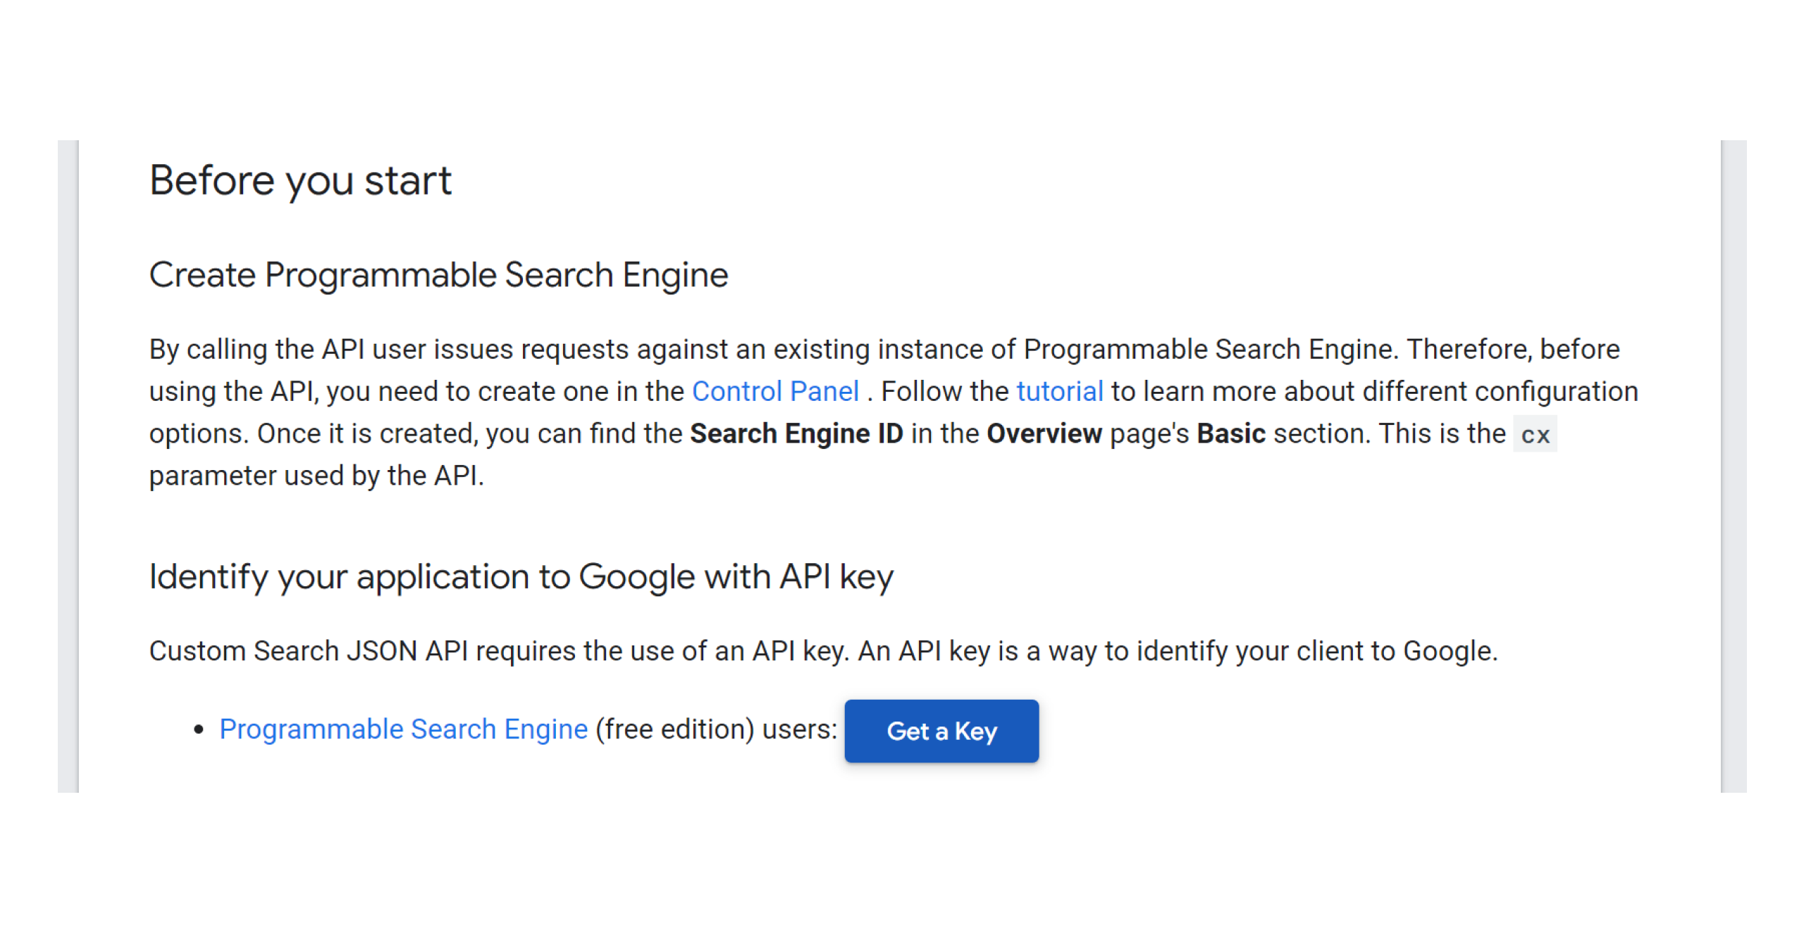Click the "parameter used by the API." line
1804x933 pixels.
tap(316, 476)
